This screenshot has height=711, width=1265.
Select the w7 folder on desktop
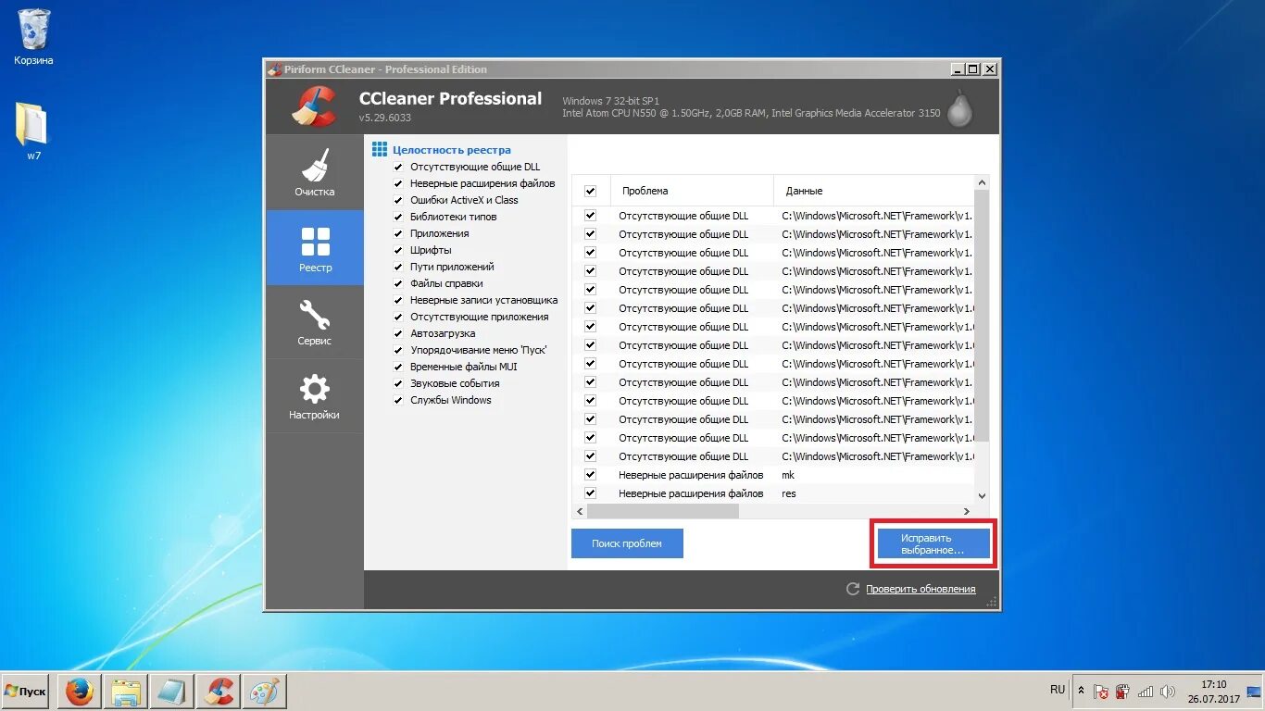click(33, 131)
